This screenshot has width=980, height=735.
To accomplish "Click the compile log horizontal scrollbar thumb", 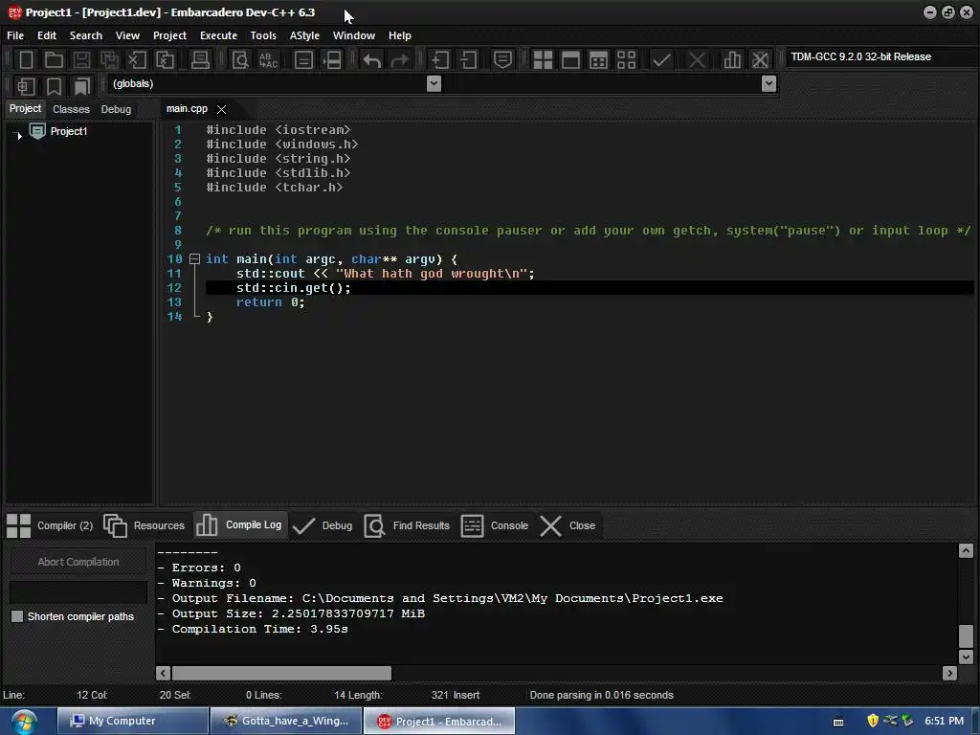I will [282, 673].
